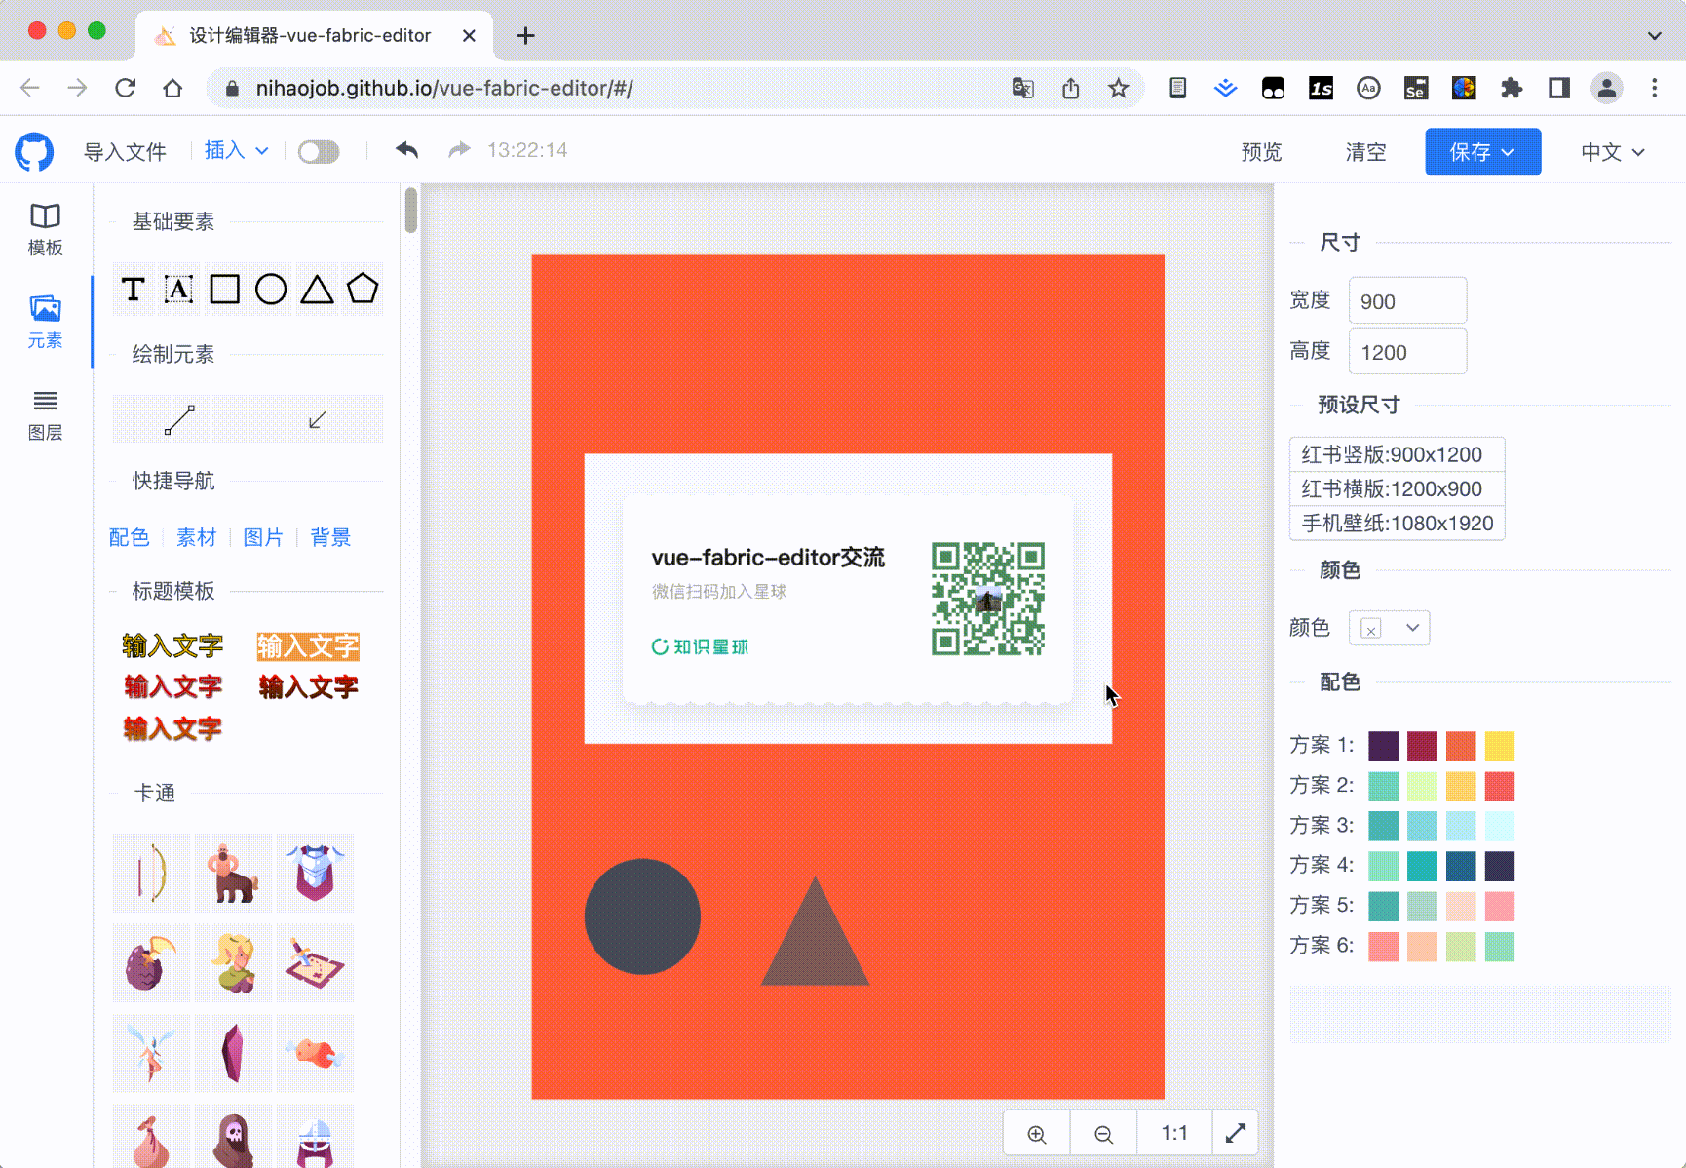The image size is (1686, 1168).
Task: Select the Textbox tool with dashed border
Action: 178,290
